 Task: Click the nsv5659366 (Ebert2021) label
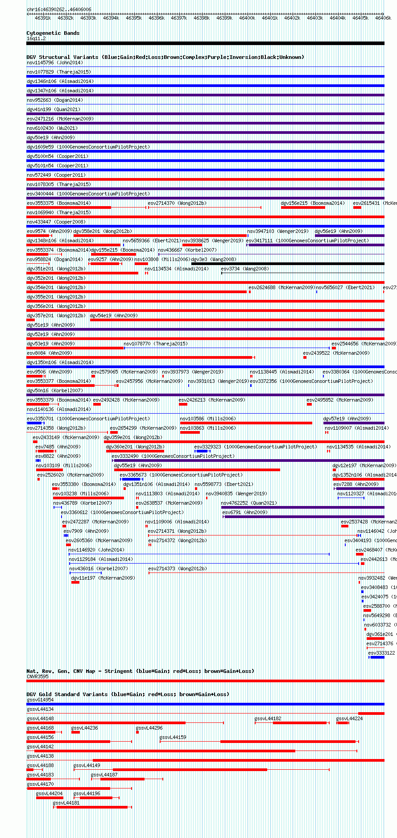click(152, 241)
